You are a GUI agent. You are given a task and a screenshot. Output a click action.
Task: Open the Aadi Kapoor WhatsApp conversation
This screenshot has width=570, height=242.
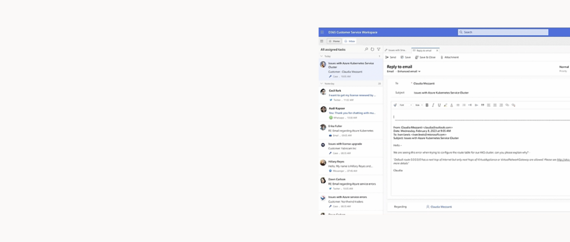pos(351,113)
